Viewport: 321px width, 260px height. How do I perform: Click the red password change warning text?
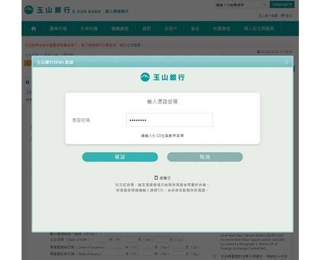click(84, 45)
